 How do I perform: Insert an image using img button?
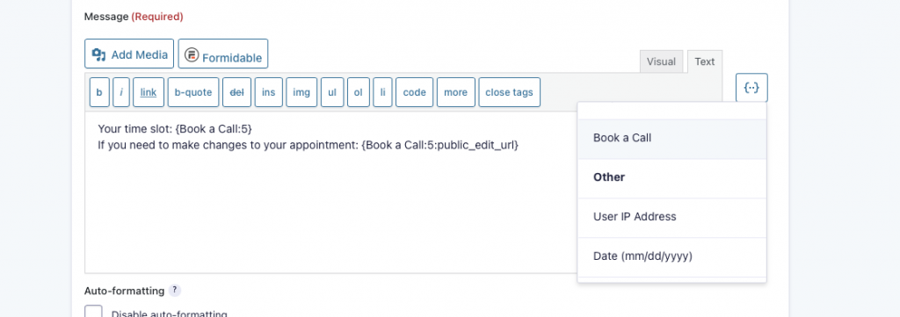pyautogui.click(x=301, y=92)
